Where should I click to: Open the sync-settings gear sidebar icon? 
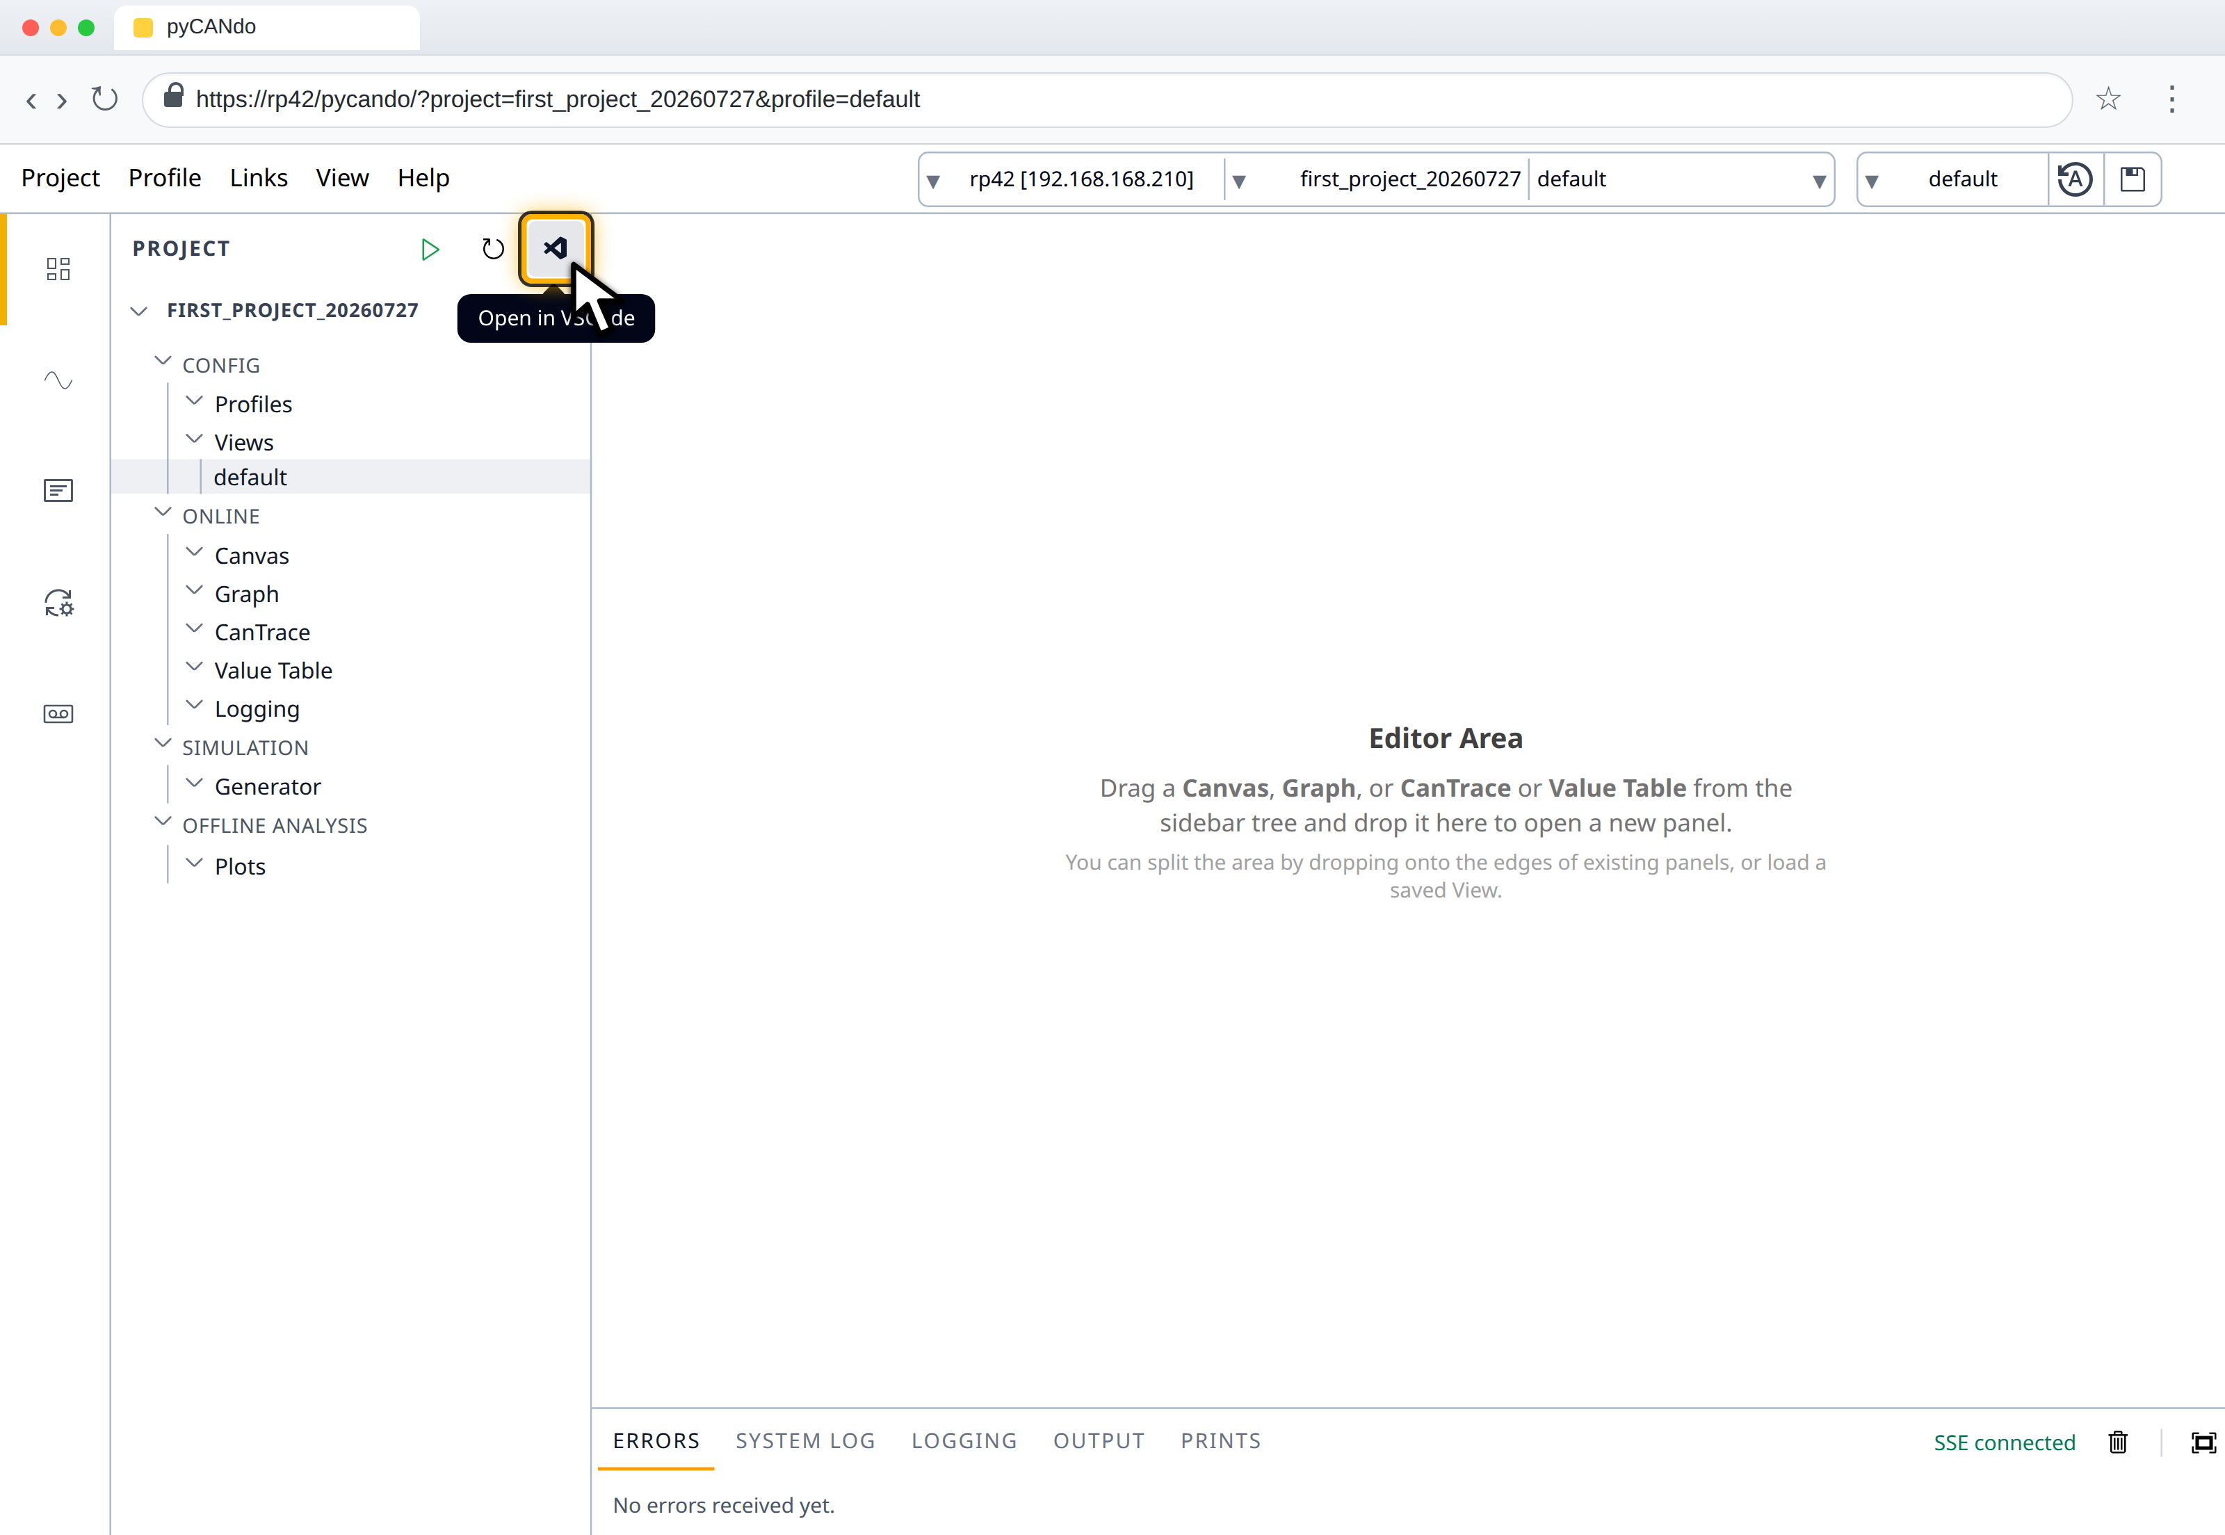58,603
